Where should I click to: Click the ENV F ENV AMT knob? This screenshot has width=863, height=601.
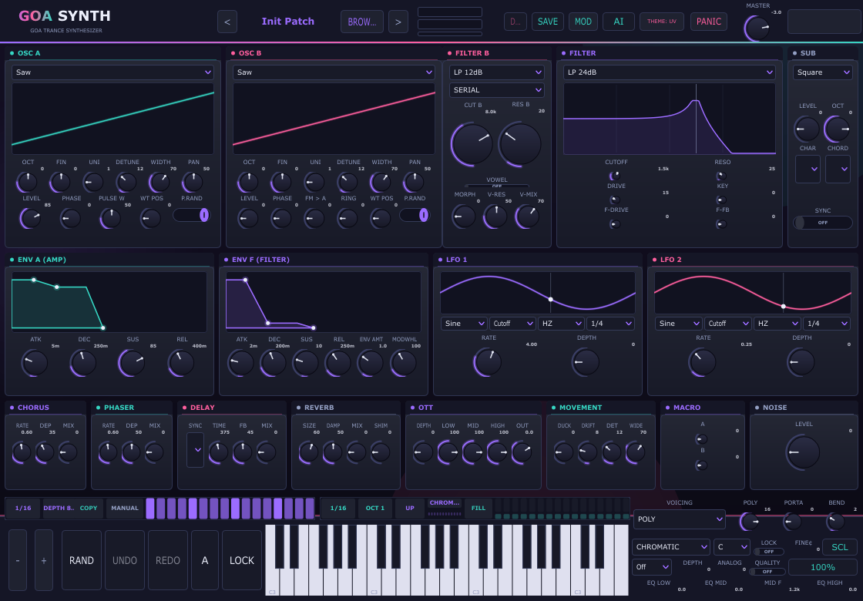(x=370, y=363)
